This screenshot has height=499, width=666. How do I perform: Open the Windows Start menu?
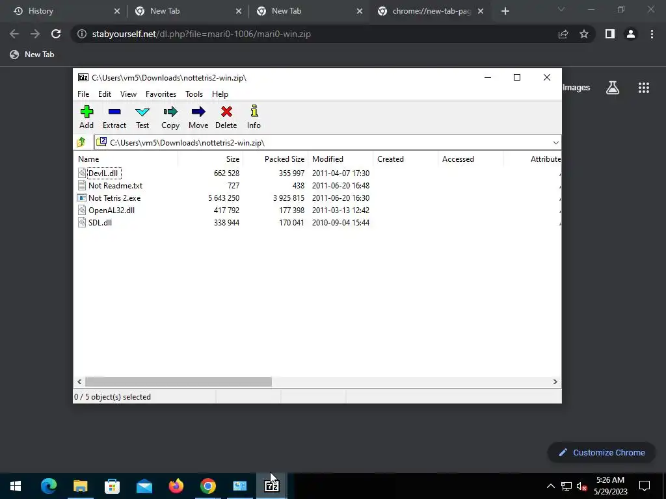[16, 486]
